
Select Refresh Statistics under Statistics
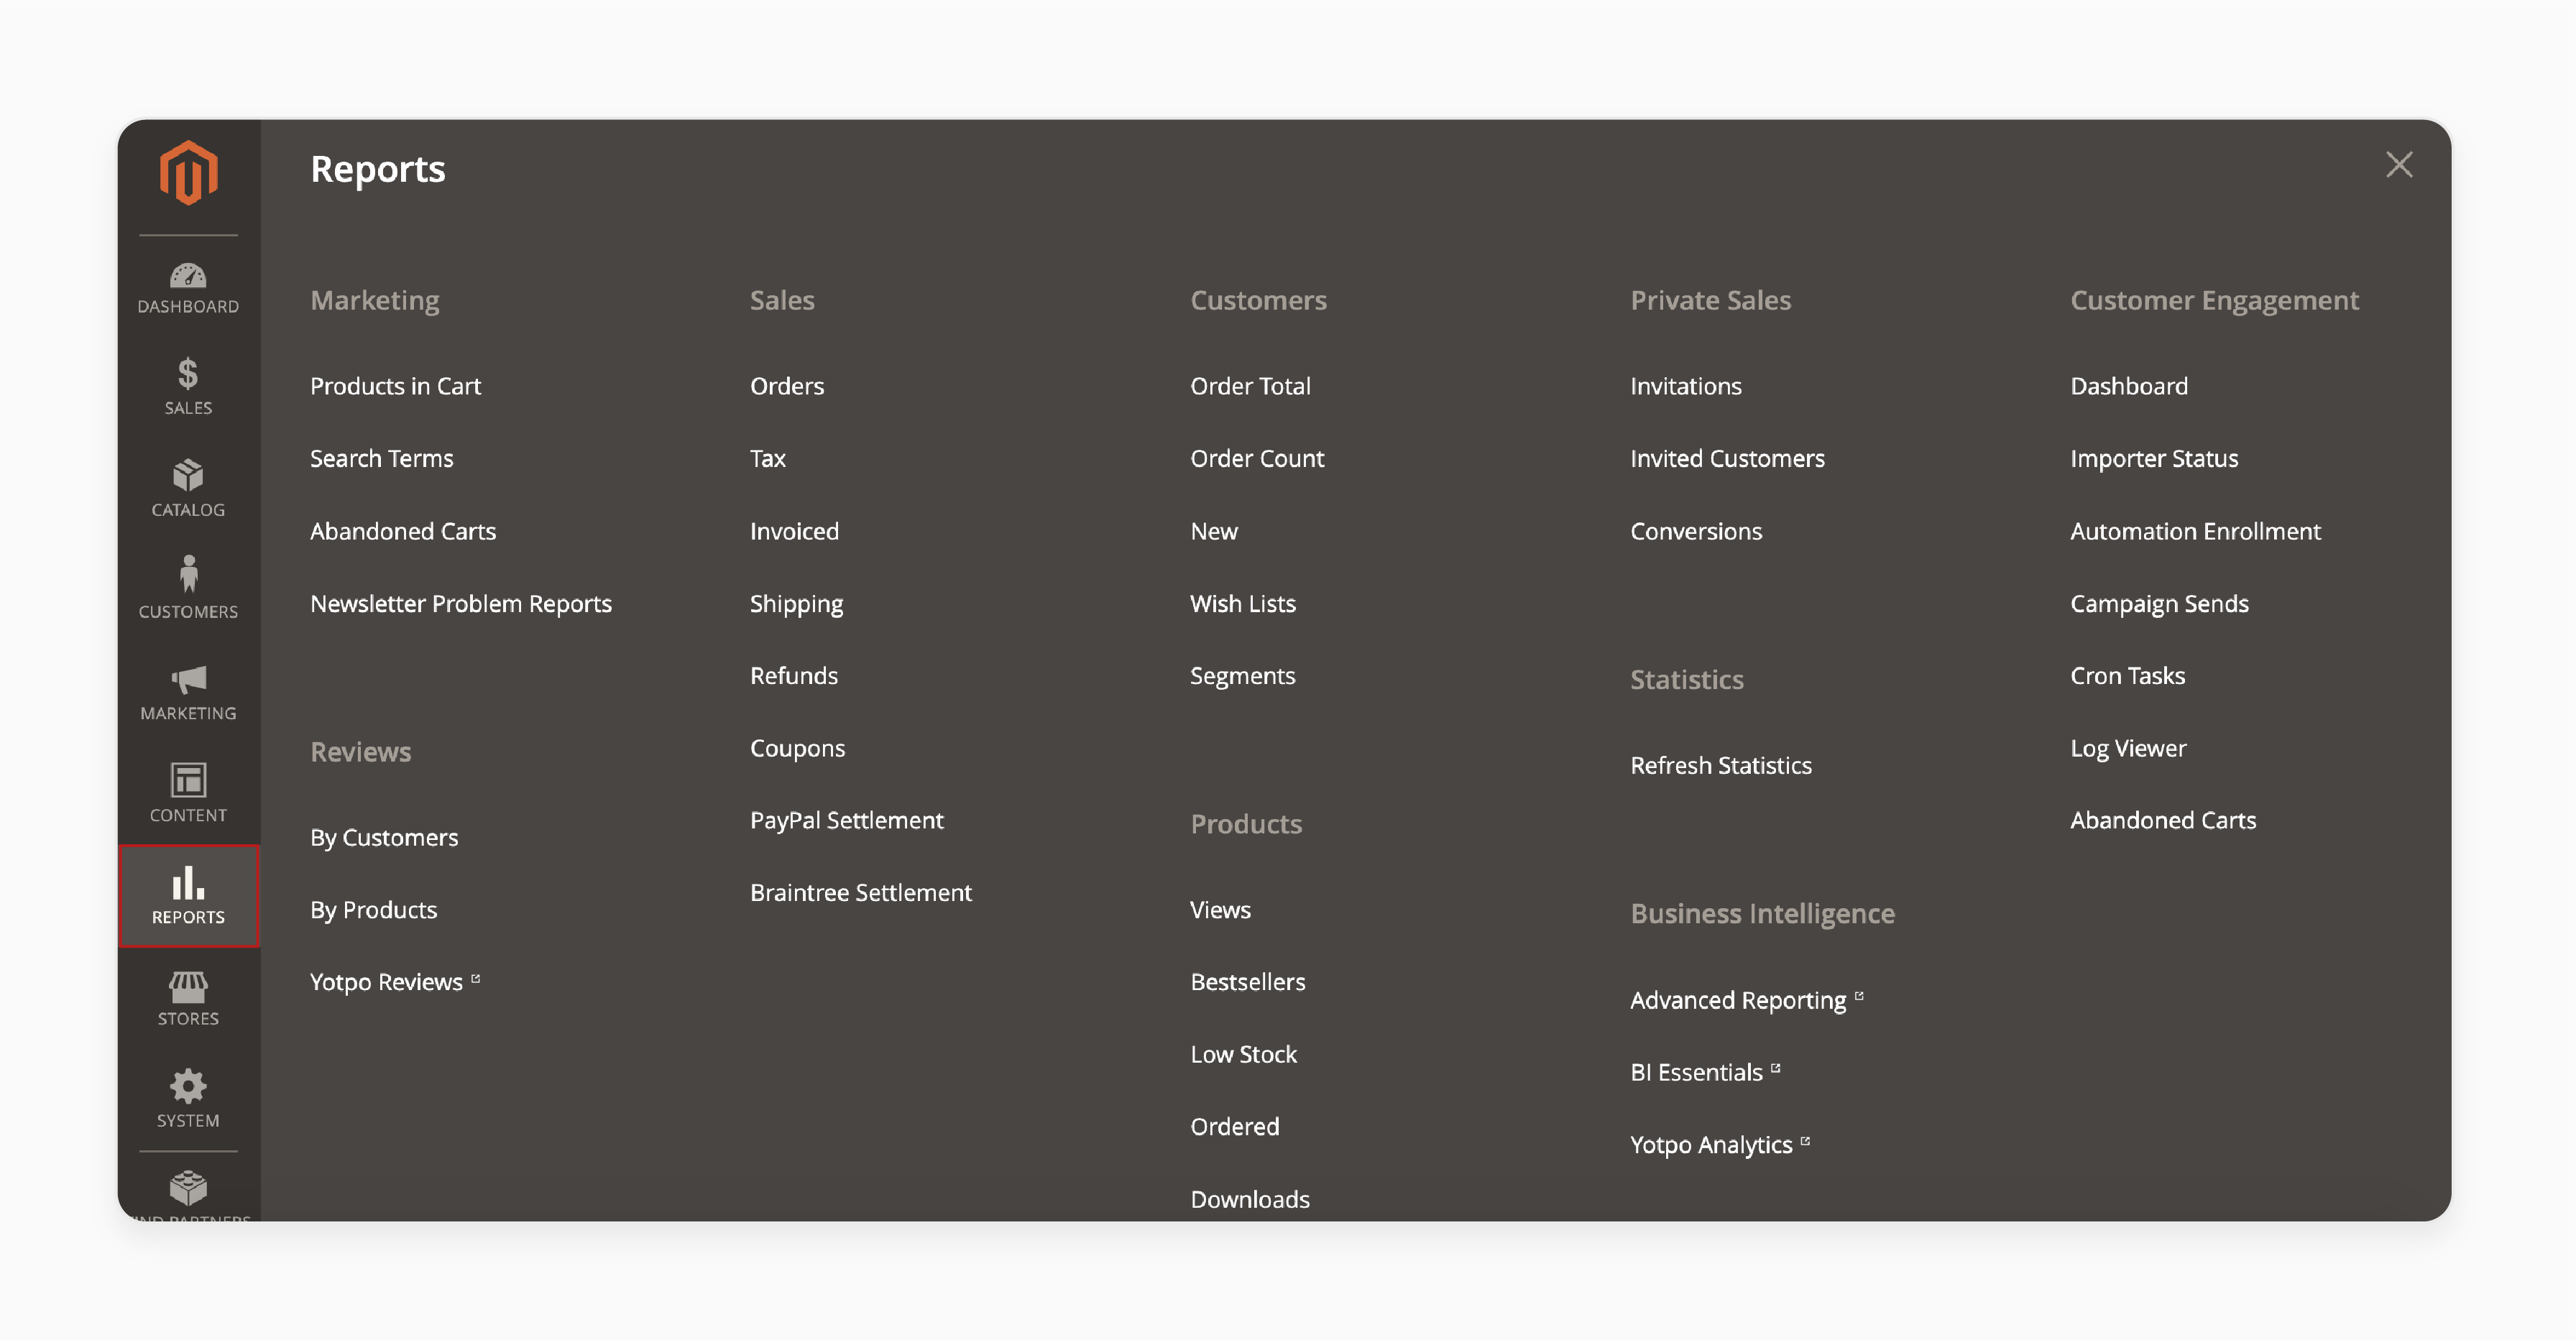point(1722,764)
